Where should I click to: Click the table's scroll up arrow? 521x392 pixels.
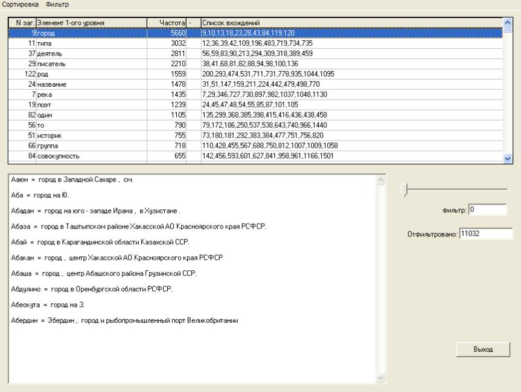click(x=507, y=22)
